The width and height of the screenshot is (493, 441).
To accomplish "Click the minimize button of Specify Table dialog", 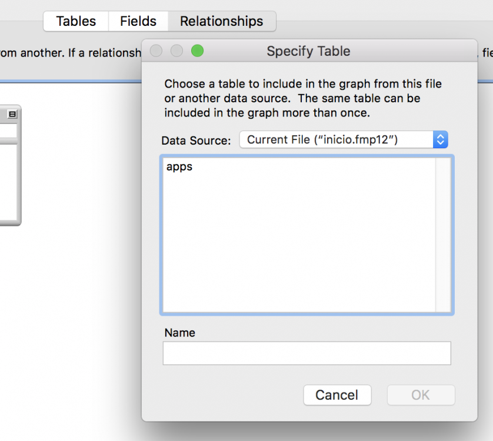I will pyautogui.click(x=176, y=51).
